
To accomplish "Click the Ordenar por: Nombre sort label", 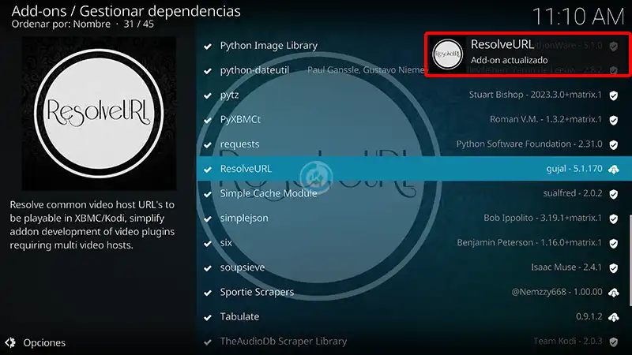I will (x=61, y=24).
